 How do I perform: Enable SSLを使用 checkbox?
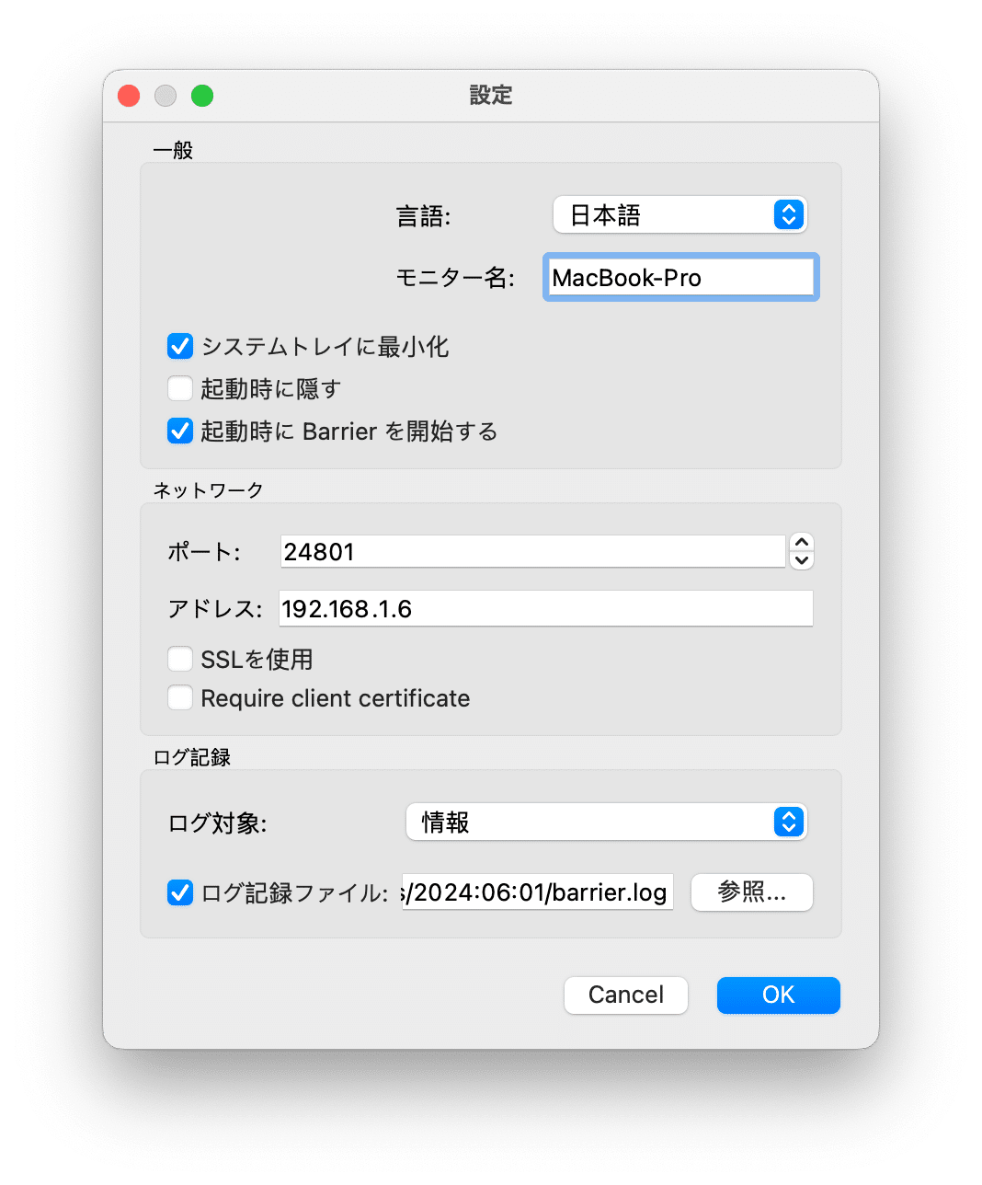coord(180,659)
